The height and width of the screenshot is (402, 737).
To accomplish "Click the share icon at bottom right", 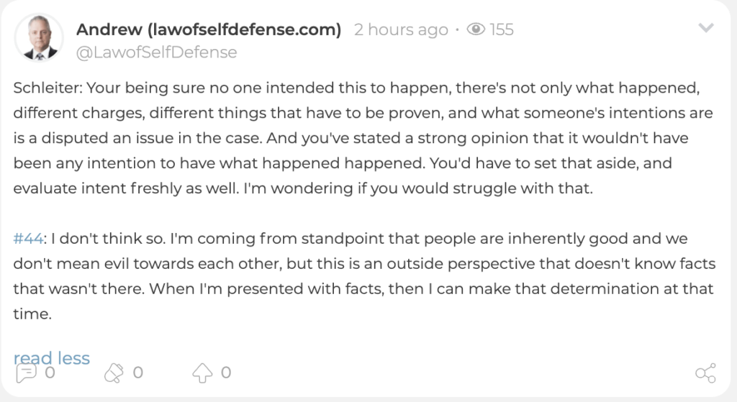I will tap(705, 373).
